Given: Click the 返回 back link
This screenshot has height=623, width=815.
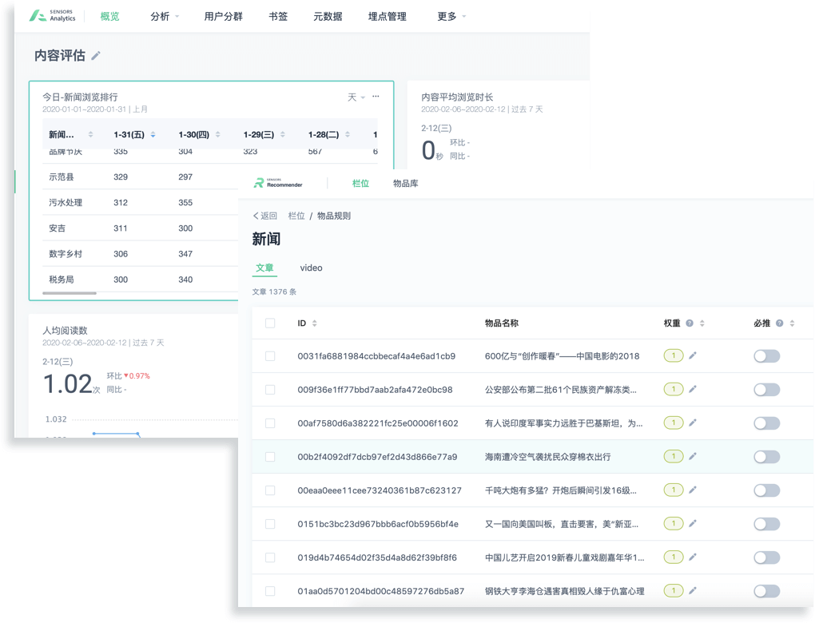Looking at the screenshot, I should pyautogui.click(x=265, y=216).
